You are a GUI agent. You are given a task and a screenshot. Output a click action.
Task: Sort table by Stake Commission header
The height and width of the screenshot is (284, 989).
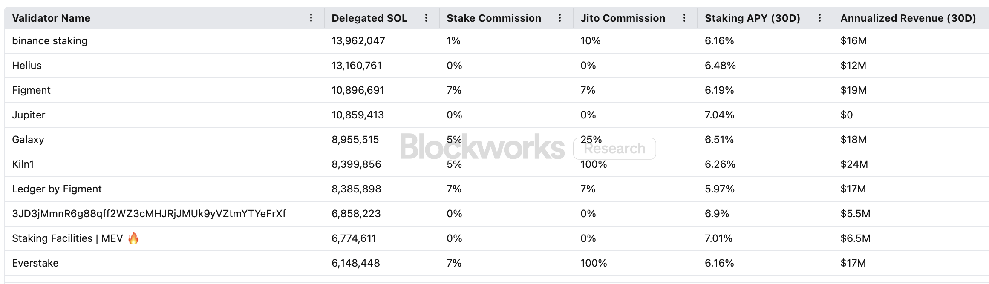coord(494,18)
